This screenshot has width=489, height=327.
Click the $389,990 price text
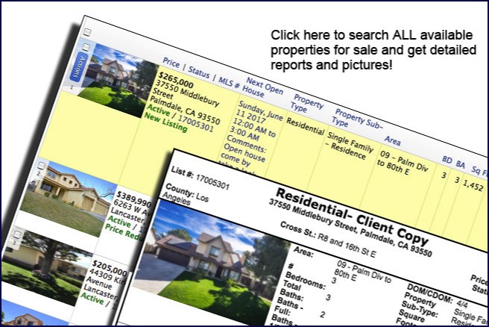click(x=134, y=200)
